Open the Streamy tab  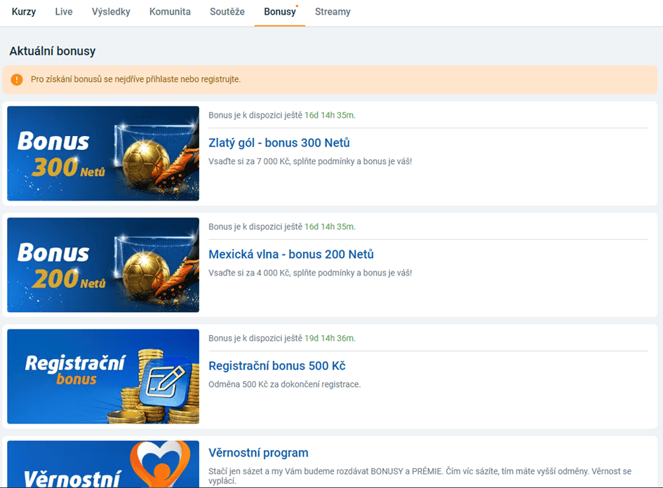[x=333, y=12]
